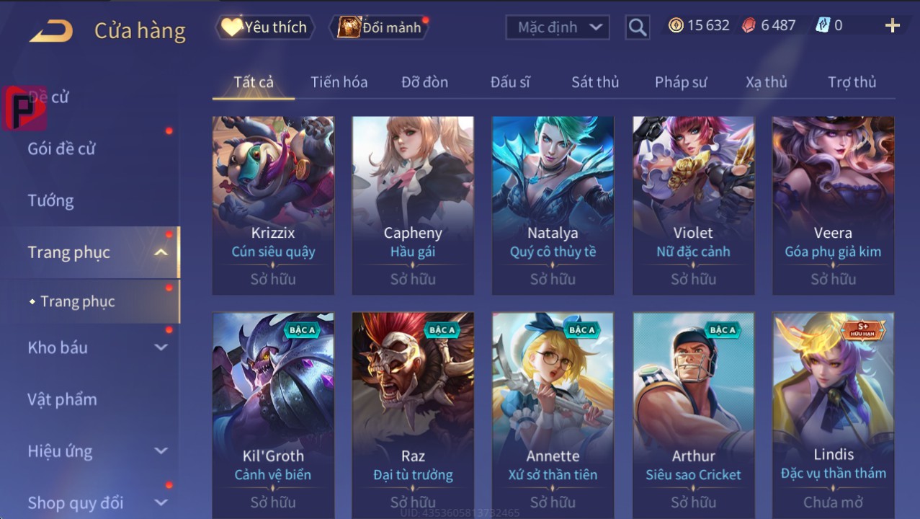Select the Lindis Đặc vụ thần thám skin

click(x=834, y=415)
